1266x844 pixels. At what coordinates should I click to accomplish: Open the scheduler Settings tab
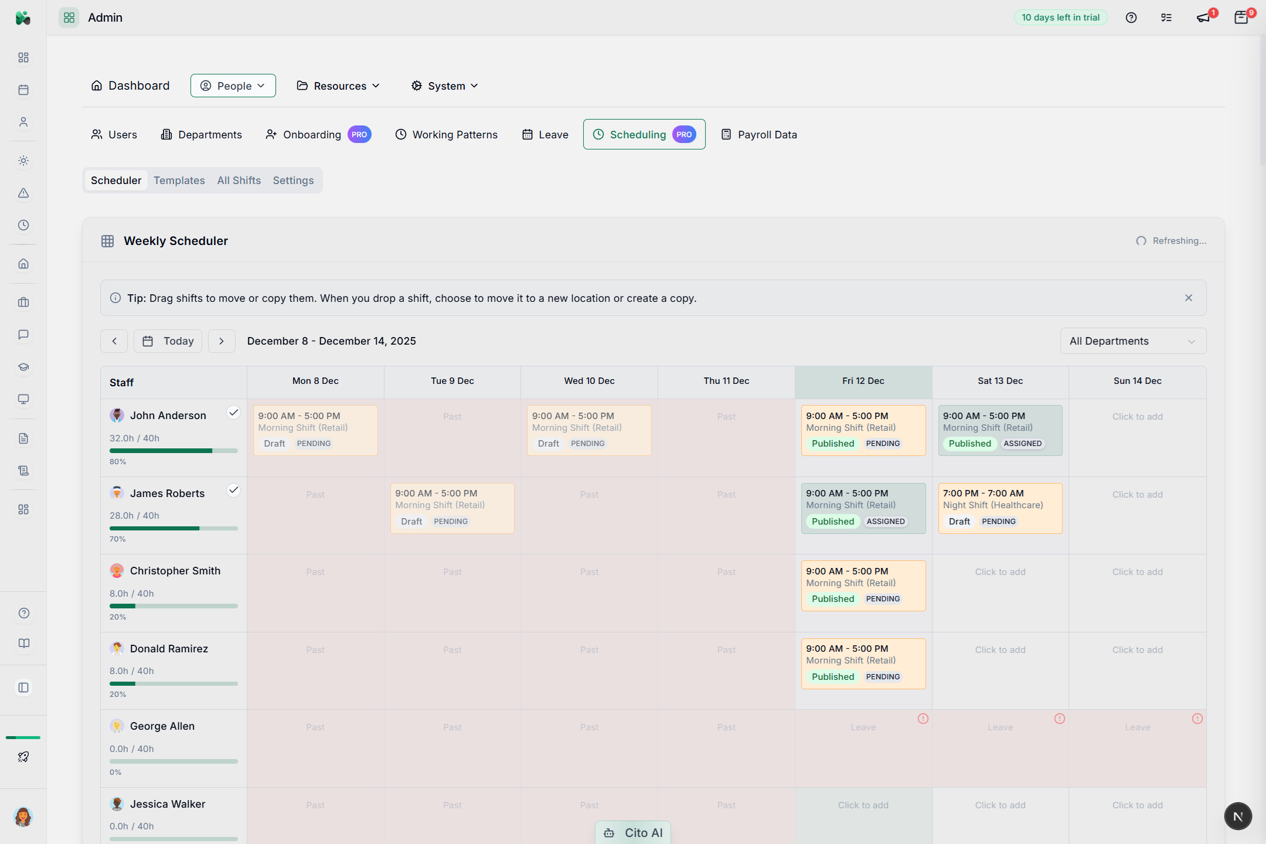pos(293,181)
